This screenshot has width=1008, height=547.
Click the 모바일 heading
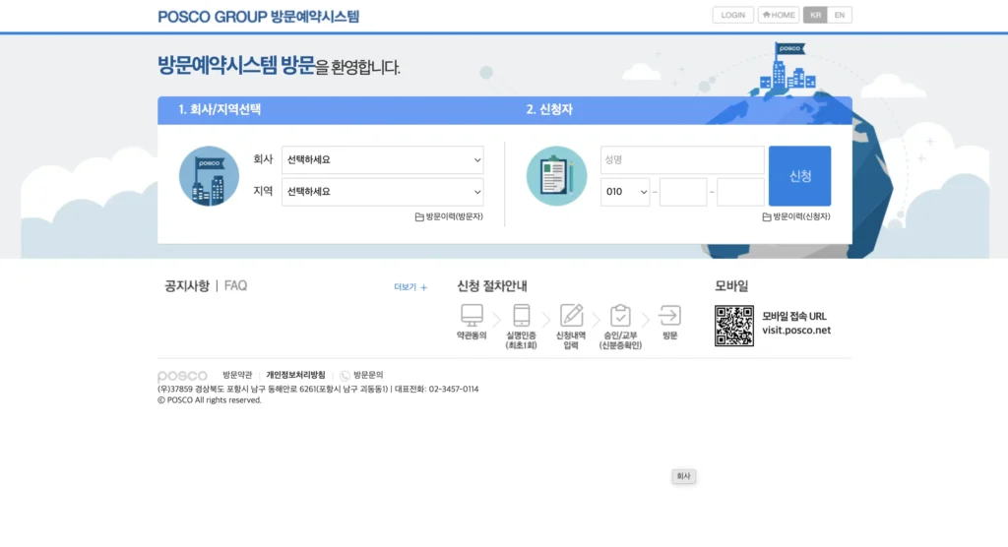(731, 286)
